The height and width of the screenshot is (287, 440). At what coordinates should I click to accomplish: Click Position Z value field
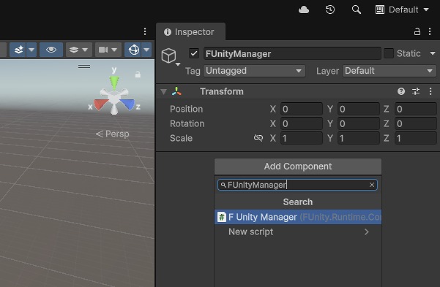(x=416, y=109)
